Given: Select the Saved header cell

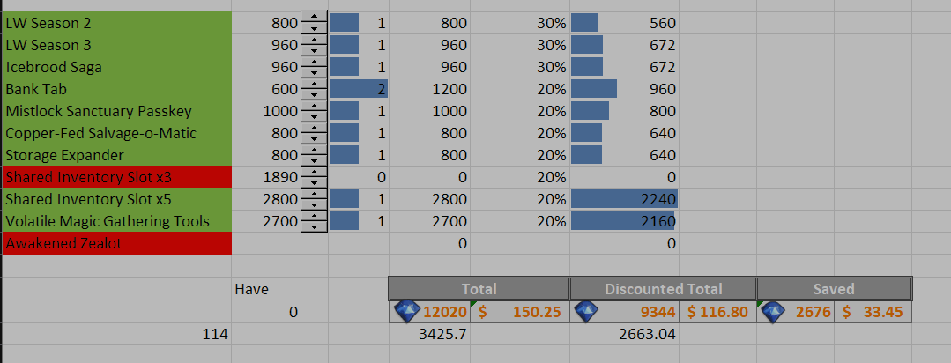Looking at the screenshot, I should [834, 289].
